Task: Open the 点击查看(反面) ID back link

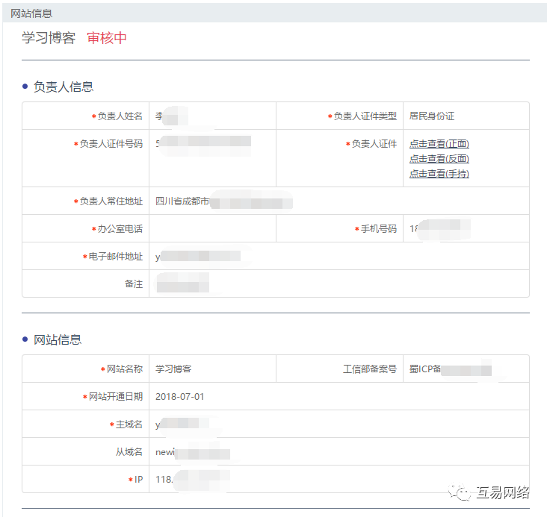Action: [x=439, y=159]
